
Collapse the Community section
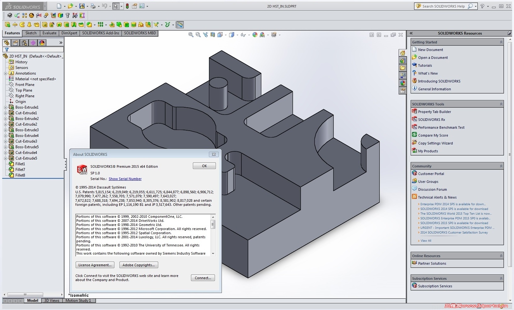click(x=501, y=166)
